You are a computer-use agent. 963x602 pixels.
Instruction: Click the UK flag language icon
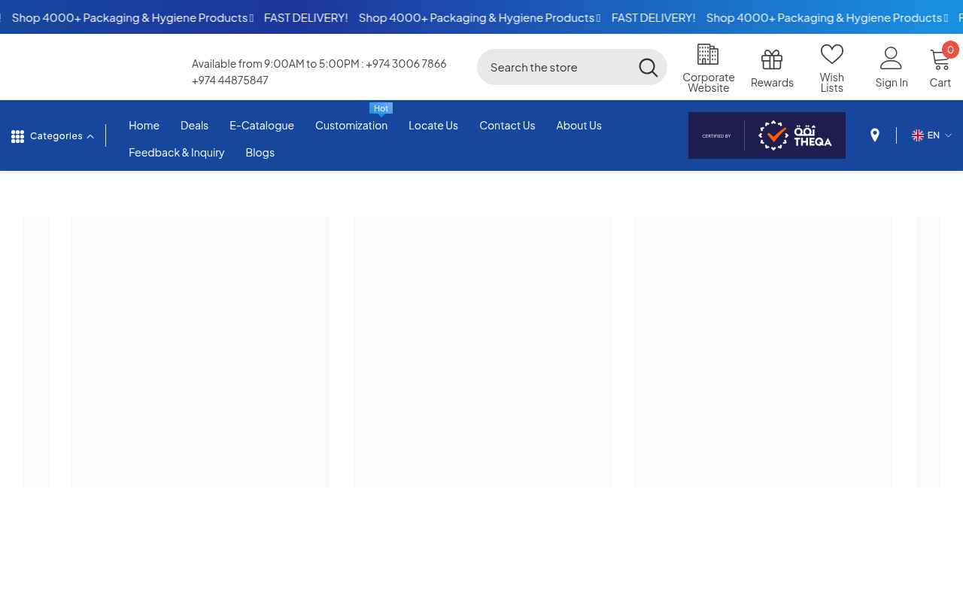918,135
